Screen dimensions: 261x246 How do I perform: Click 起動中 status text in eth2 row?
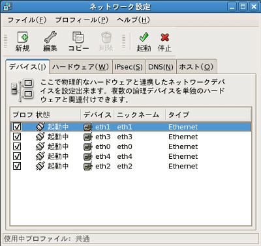(58, 166)
